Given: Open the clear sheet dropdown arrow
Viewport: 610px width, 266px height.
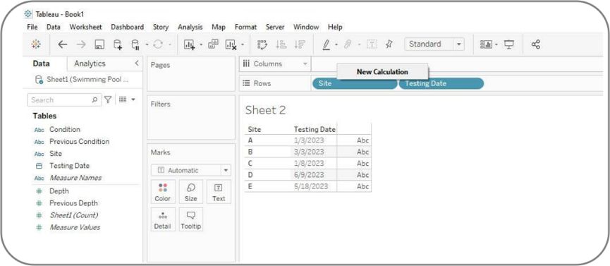Looking at the screenshot, I should (x=242, y=44).
